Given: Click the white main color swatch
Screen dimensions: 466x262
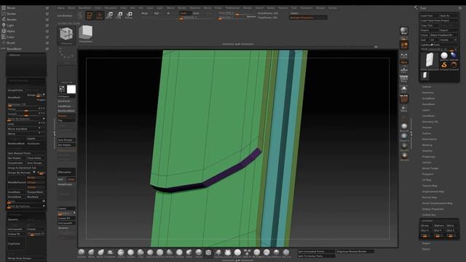Looking at the screenshot, I should 71,89.
